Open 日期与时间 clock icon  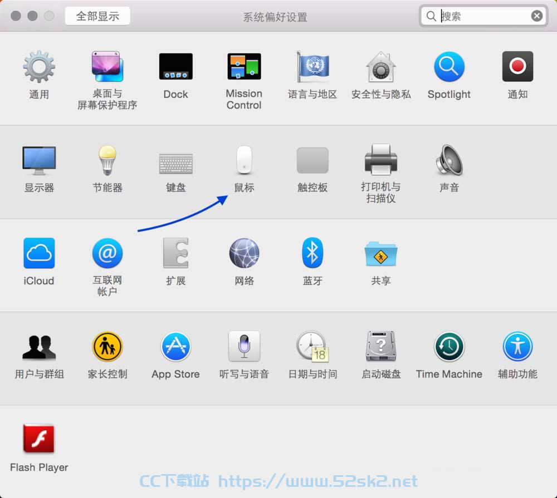coord(312,347)
